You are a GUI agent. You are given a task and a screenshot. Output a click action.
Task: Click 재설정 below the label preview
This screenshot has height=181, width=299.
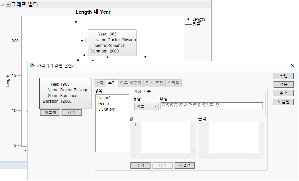pos(50,112)
